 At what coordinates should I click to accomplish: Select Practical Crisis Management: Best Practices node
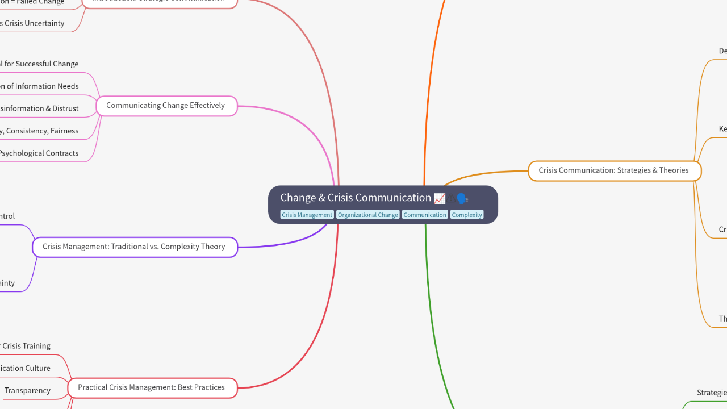pyautogui.click(x=152, y=387)
